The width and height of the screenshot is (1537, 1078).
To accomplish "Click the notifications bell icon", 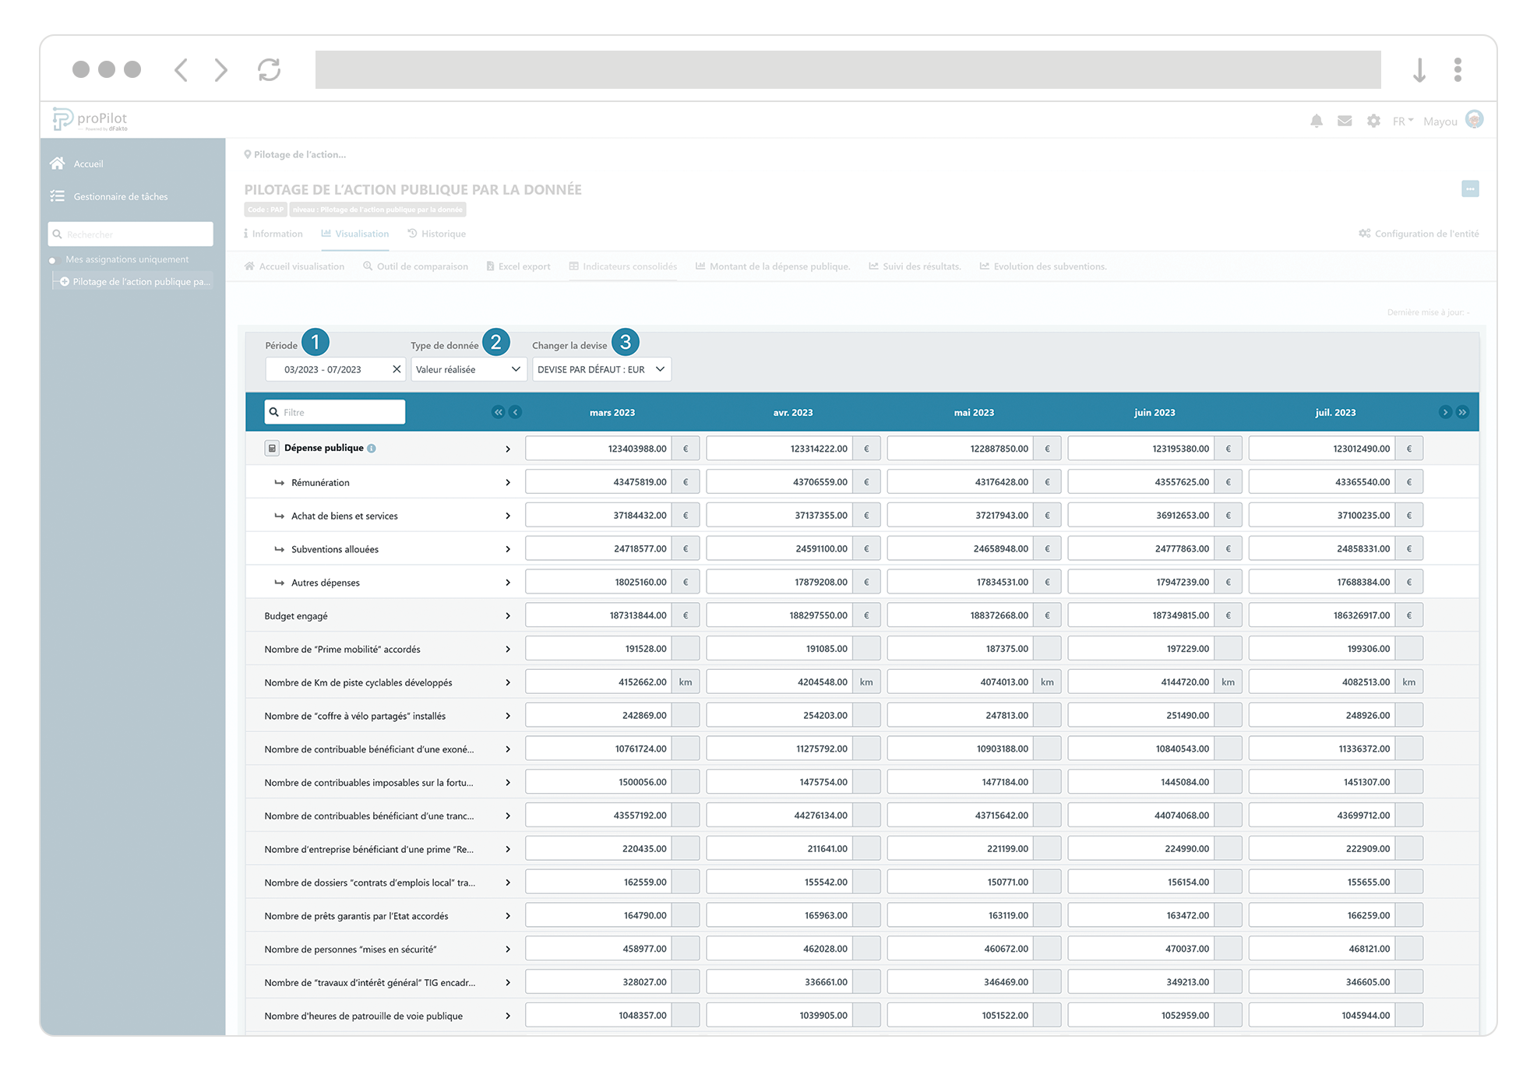I will [1316, 121].
